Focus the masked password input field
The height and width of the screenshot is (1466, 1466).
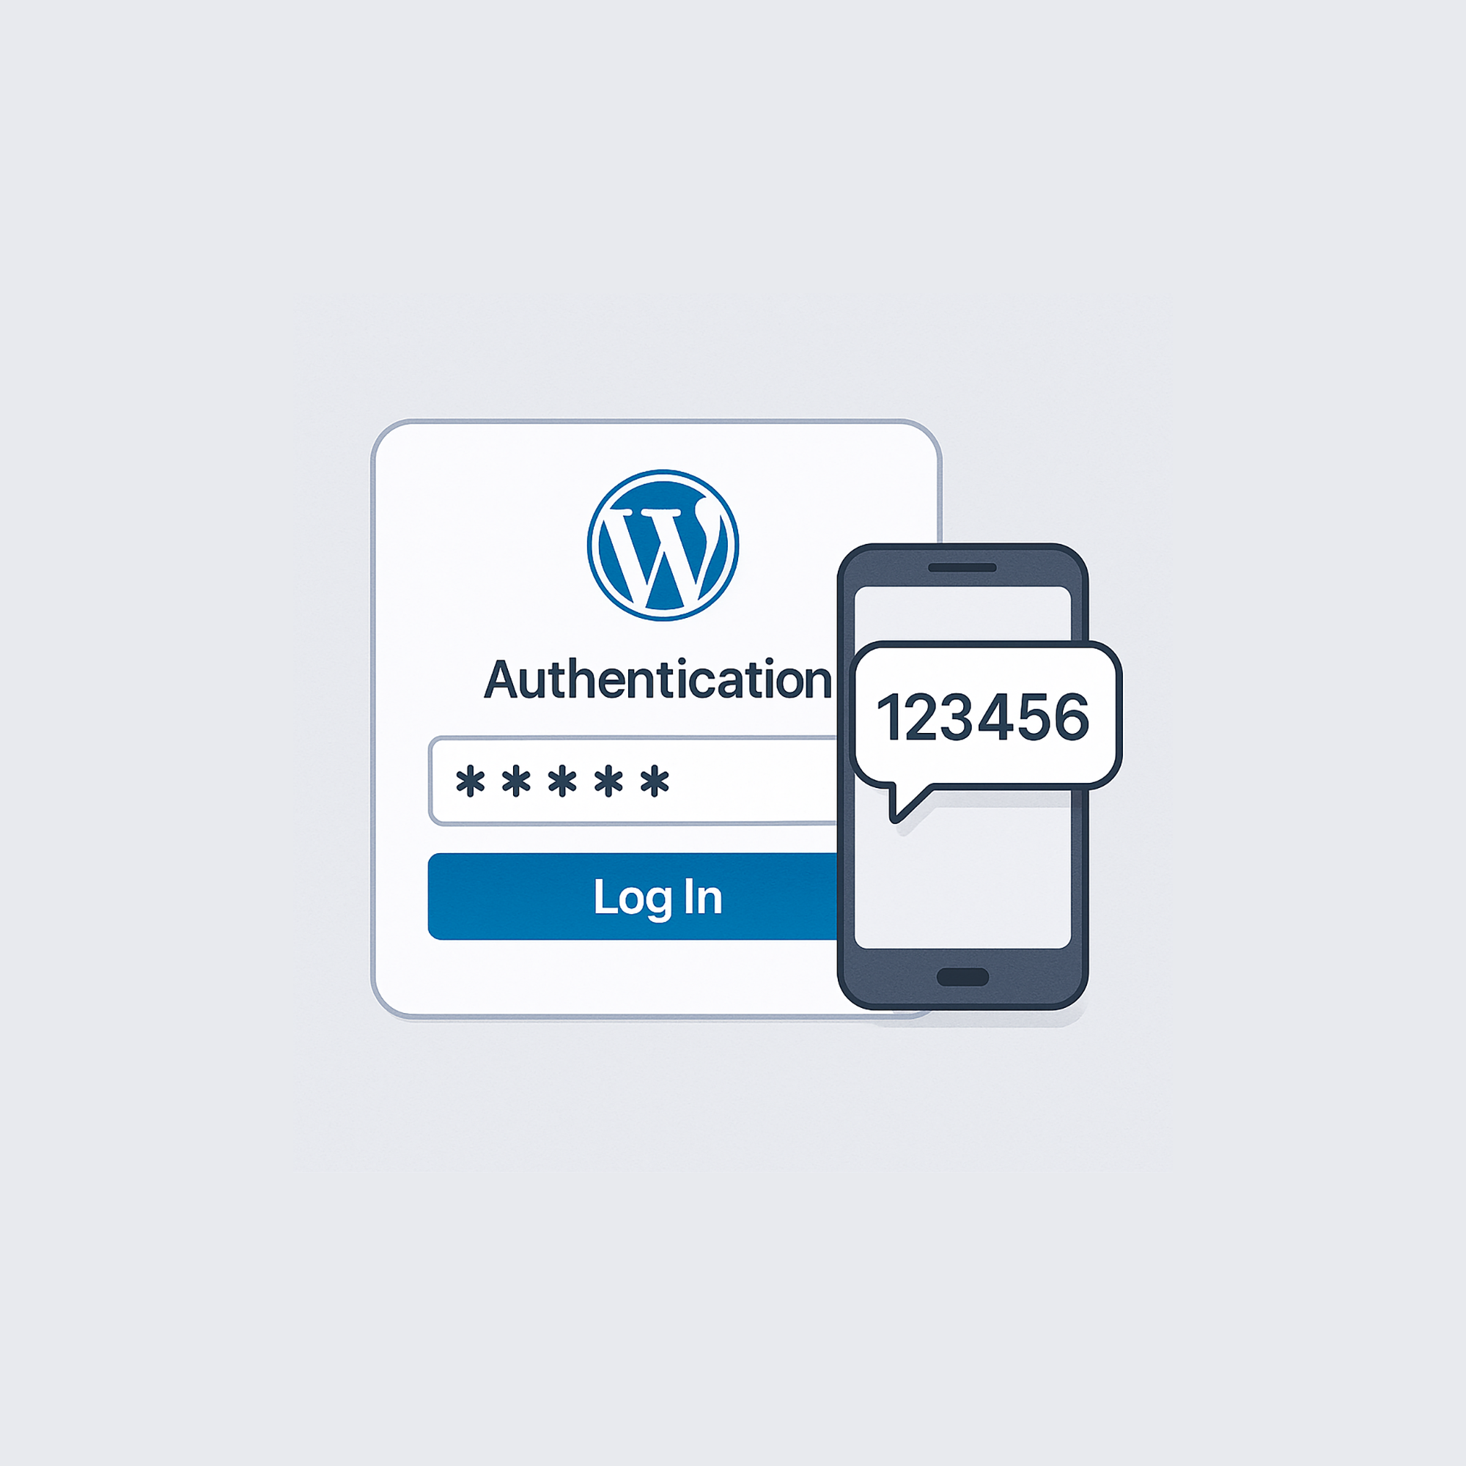click(633, 781)
